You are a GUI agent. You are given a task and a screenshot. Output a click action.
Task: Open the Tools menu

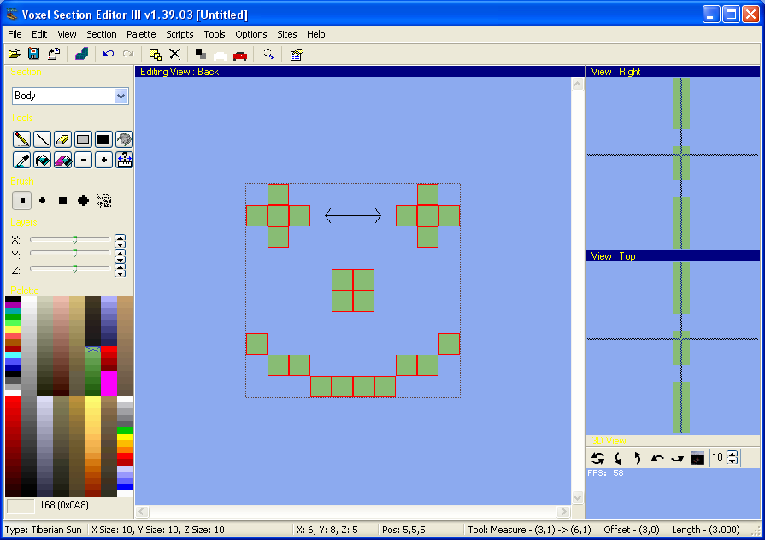[215, 34]
